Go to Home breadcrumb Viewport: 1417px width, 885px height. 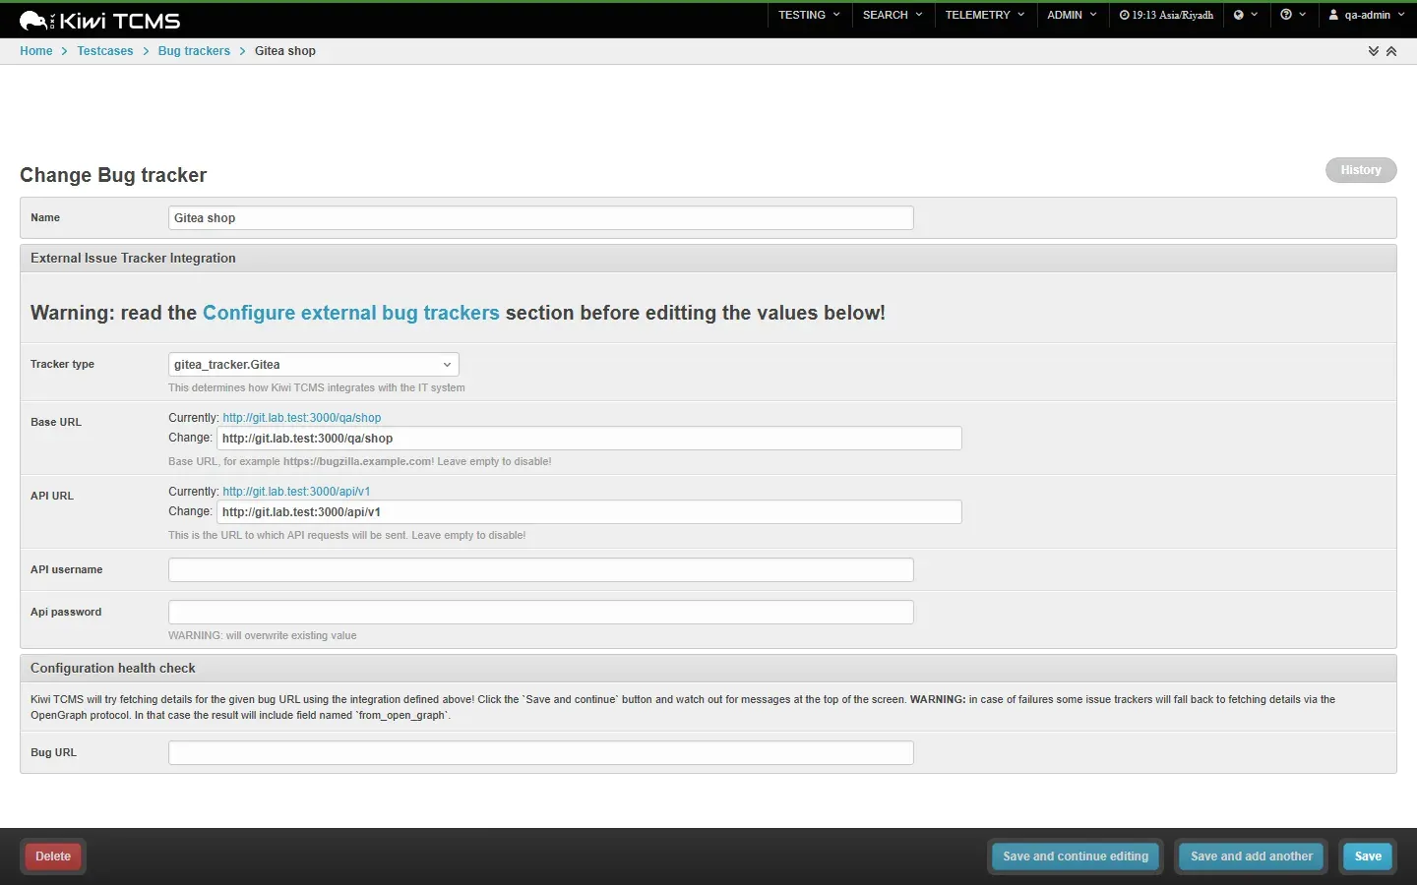tap(35, 51)
